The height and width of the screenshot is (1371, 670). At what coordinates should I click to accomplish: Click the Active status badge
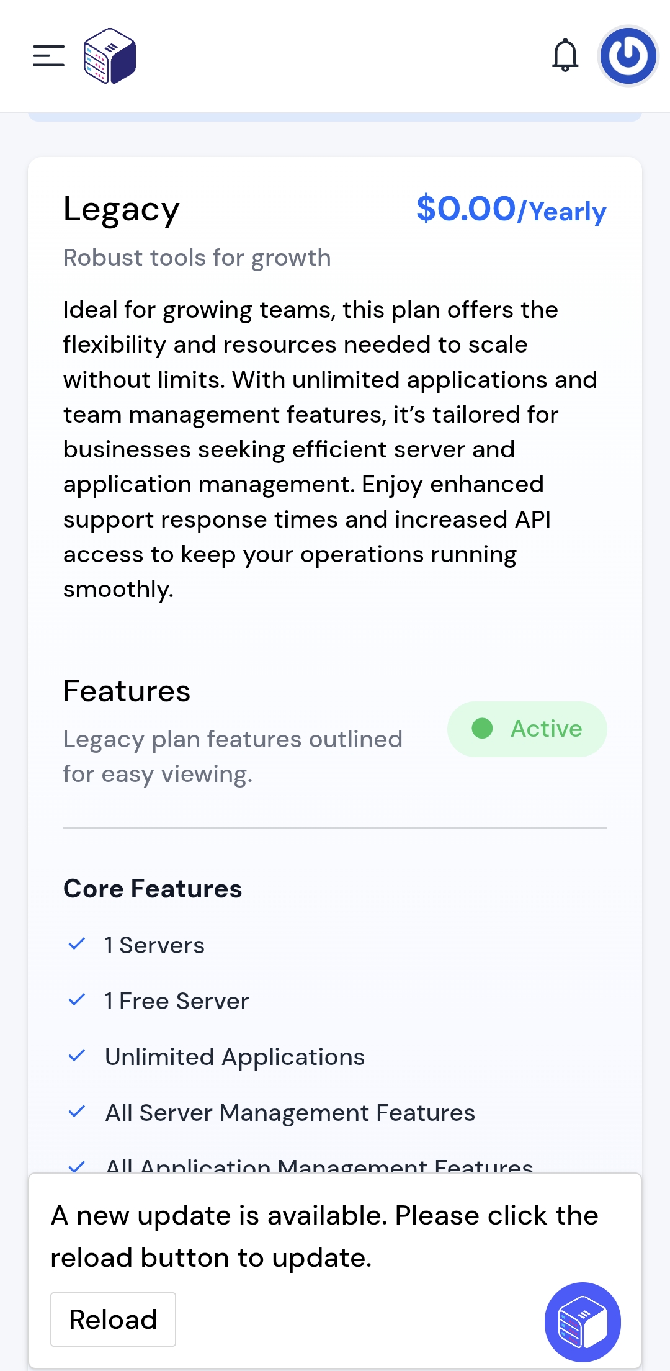(527, 729)
